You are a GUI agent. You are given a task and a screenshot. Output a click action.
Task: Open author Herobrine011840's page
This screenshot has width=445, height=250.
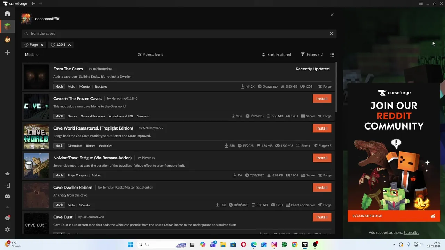tap(124, 99)
